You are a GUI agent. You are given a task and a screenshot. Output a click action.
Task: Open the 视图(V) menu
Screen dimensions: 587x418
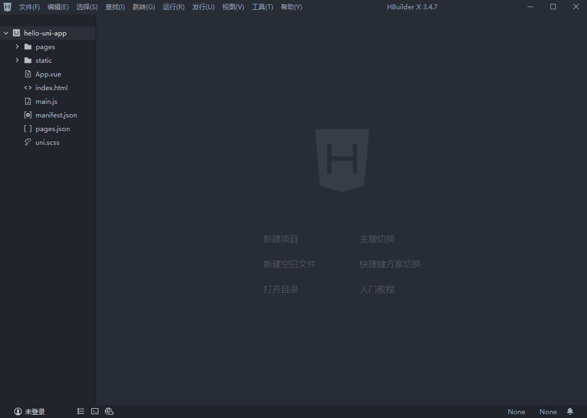(x=233, y=7)
